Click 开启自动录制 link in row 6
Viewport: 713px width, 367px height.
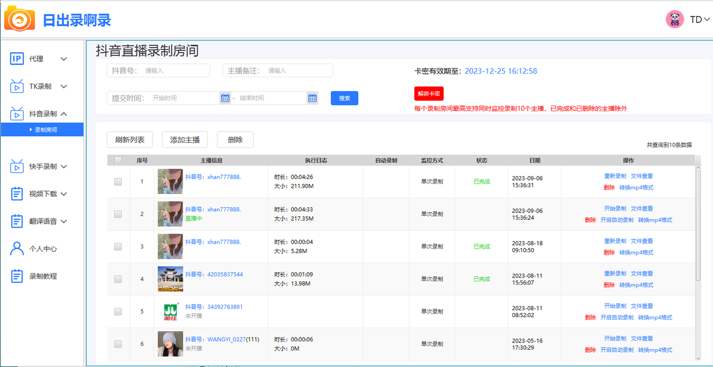coord(617,350)
